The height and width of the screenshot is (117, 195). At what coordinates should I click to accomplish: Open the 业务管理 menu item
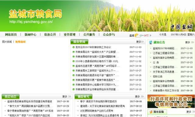coord(70,35)
